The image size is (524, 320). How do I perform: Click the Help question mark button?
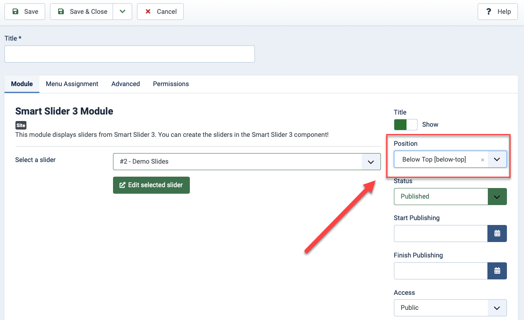click(x=498, y=12)
